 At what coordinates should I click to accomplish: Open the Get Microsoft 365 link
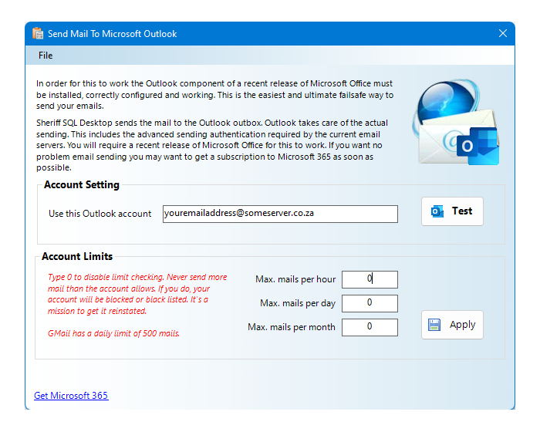[71, 396]
